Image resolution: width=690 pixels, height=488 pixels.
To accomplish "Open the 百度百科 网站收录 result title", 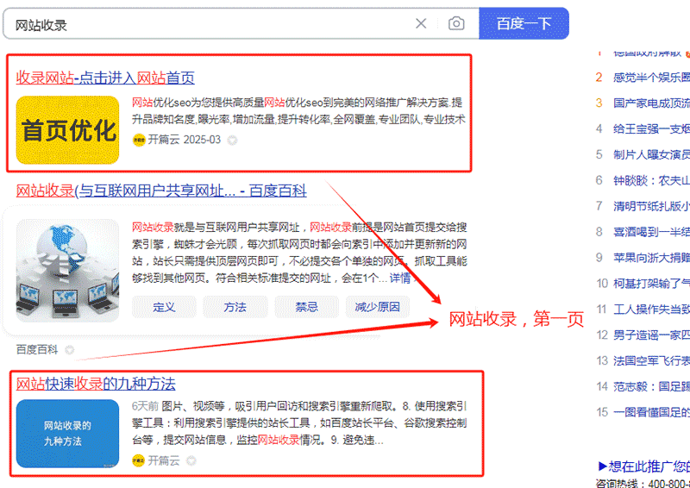I will (x=161, y=191).
